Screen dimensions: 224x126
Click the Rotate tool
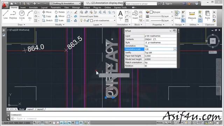[x=60, y=12]
